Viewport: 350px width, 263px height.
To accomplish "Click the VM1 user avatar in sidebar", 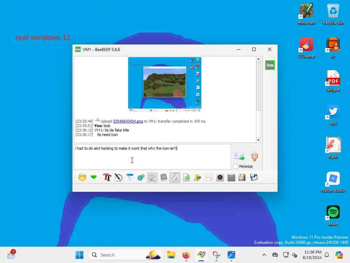I will [270, 65].
